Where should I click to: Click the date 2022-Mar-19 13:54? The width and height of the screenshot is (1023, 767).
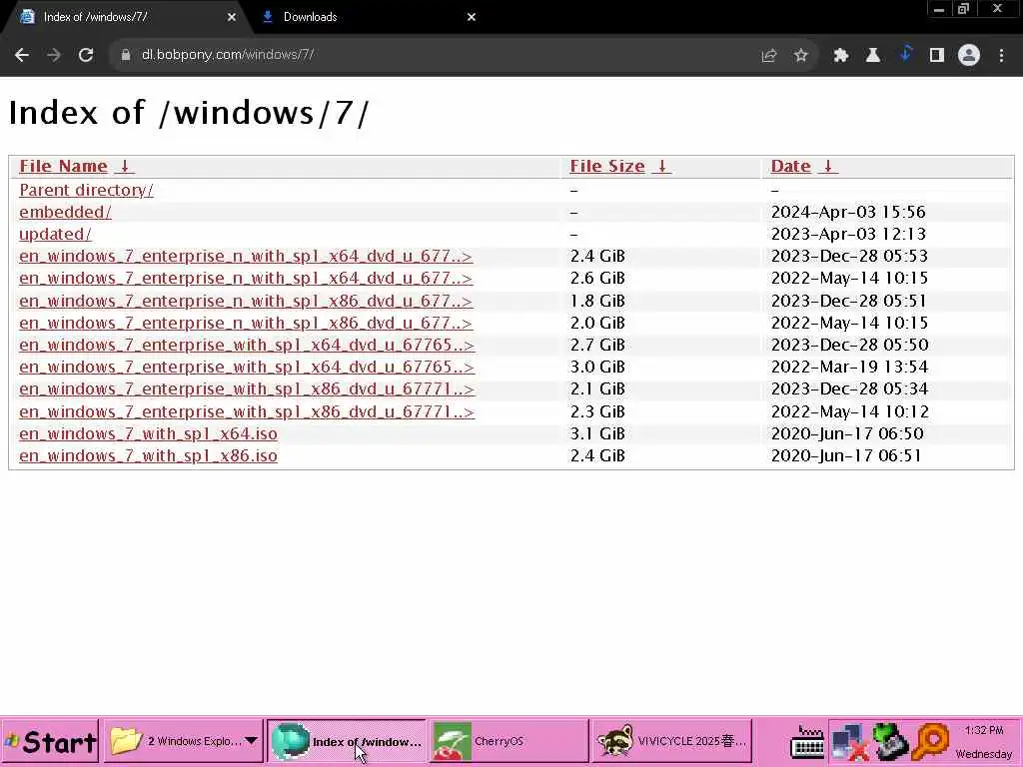[x=849, y=368]
